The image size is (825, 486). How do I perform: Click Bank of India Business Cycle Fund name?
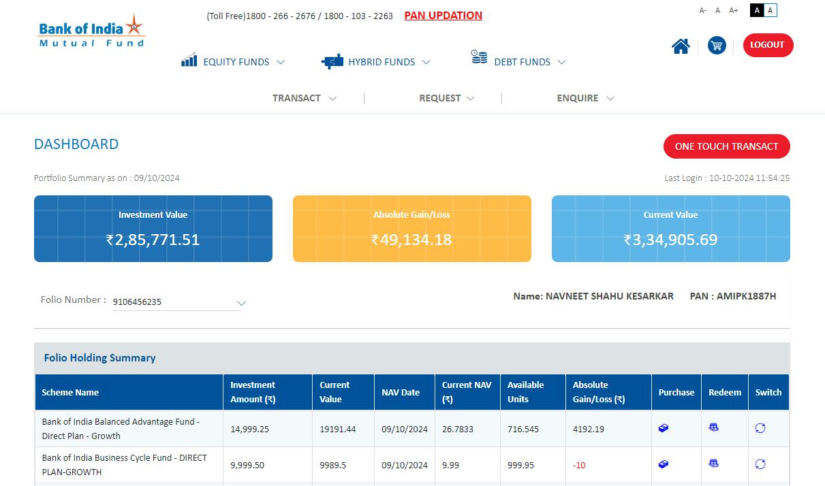[125, 465]
